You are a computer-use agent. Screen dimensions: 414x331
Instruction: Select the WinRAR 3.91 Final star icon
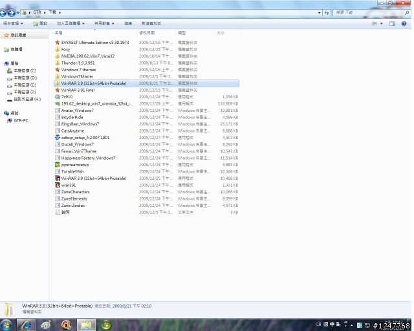58,90
